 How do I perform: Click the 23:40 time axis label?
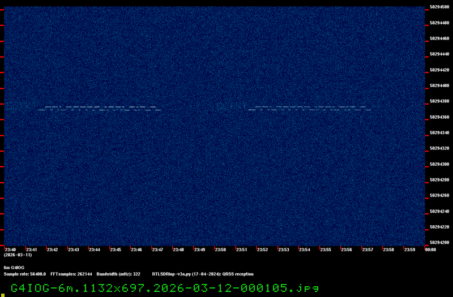[x=10, y=249]
